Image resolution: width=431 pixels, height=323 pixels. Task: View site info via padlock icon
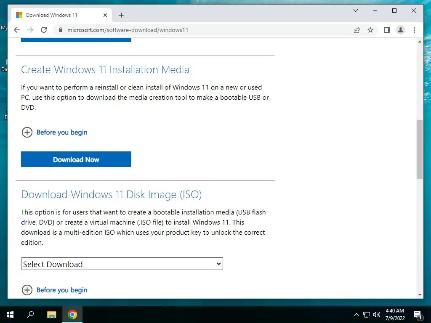click(61, 30)
